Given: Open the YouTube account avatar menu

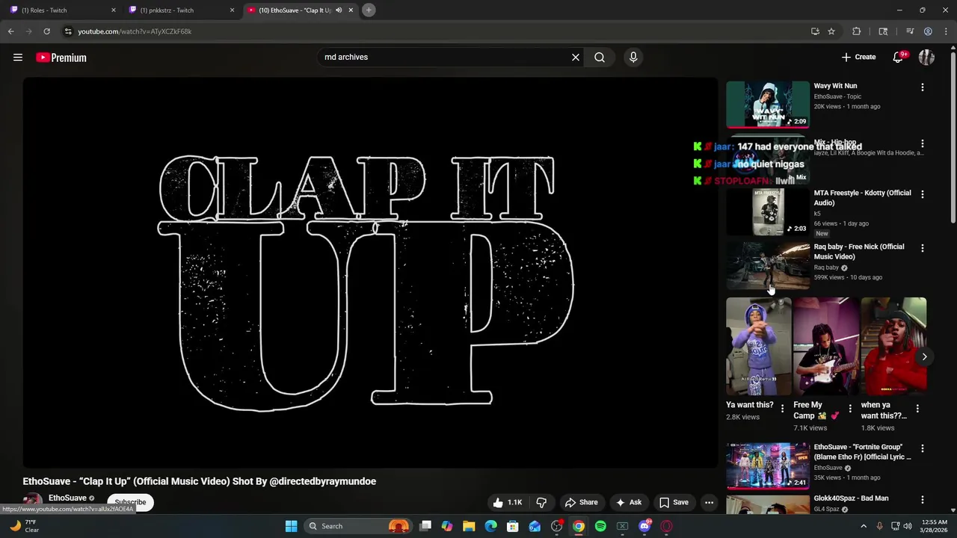Looking at the screenshot, I should pos(926,58).
